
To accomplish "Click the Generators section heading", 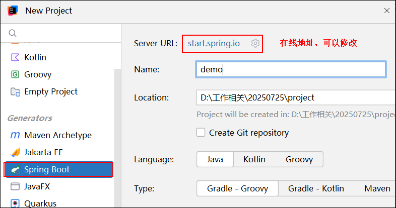I will (x=30, y=118).
